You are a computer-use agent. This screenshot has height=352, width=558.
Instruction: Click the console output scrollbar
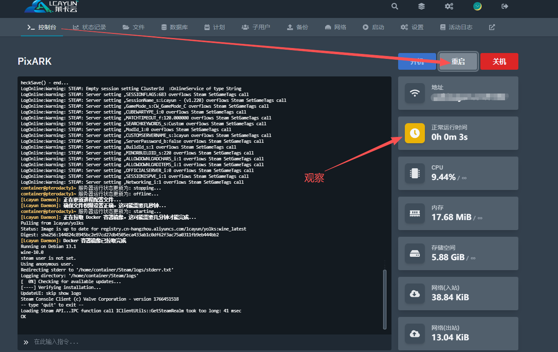click(x=385, y=299)
